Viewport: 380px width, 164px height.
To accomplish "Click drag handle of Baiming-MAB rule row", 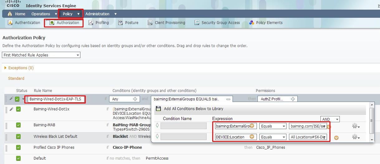I will click(x=6, y=126).
